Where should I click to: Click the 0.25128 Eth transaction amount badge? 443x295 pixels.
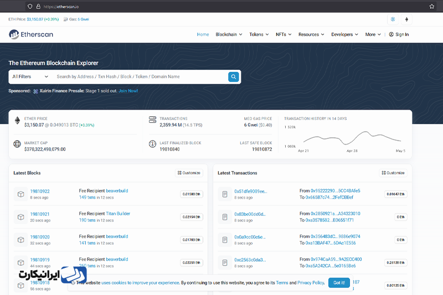coord(395,262)
